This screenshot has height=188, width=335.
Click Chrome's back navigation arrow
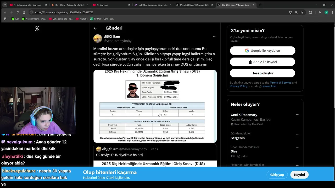(x=5, y=12)
